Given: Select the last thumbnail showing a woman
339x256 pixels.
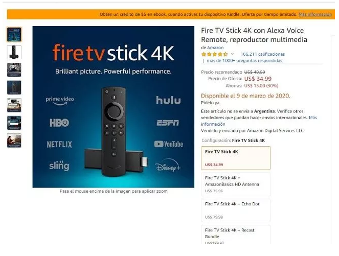Looking at the screenshot, I should point(14,141).
